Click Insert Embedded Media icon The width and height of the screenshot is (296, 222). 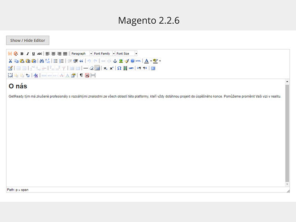coord(125,68)
